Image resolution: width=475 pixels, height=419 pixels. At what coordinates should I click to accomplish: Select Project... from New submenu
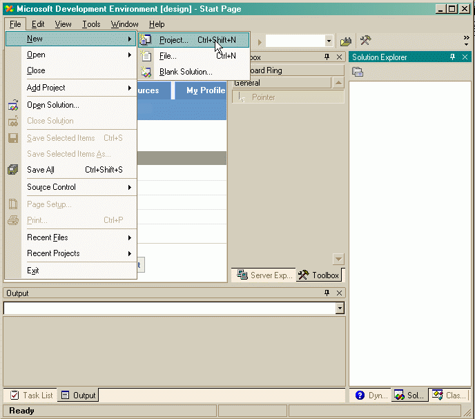194,40
